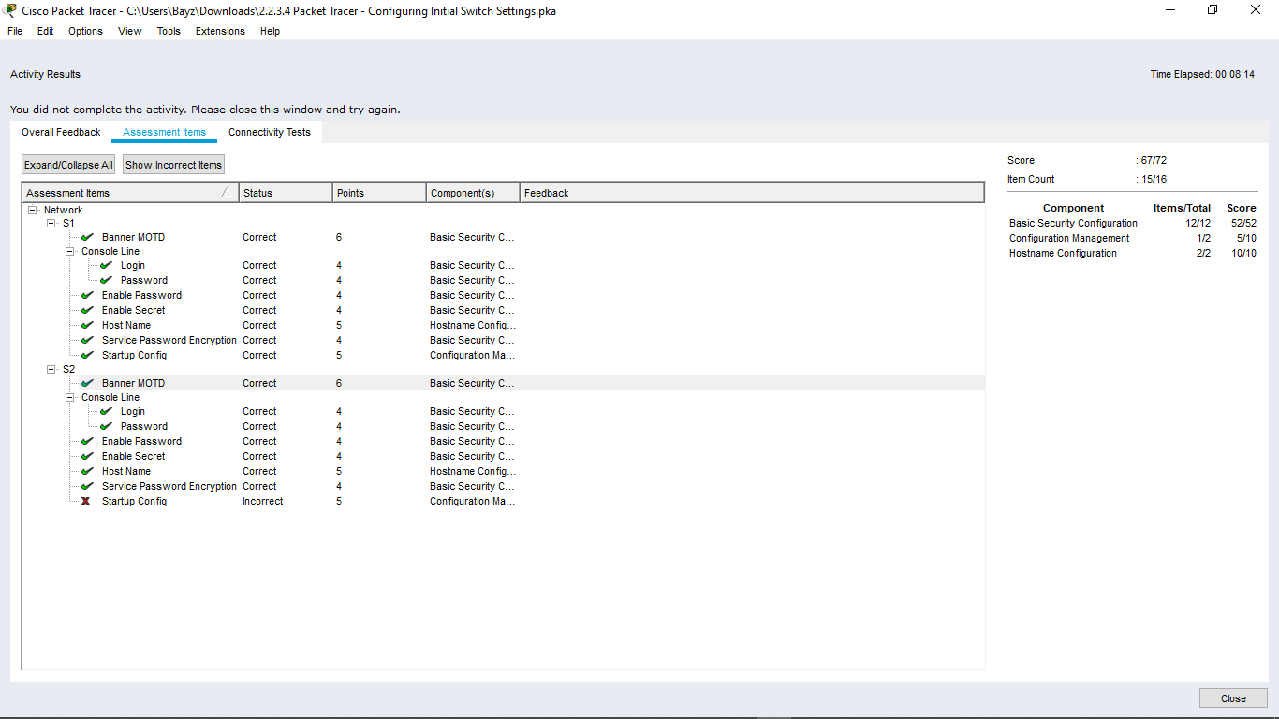
Task: Click Hostname Configuration summary row
Action: pos(1132,253)
